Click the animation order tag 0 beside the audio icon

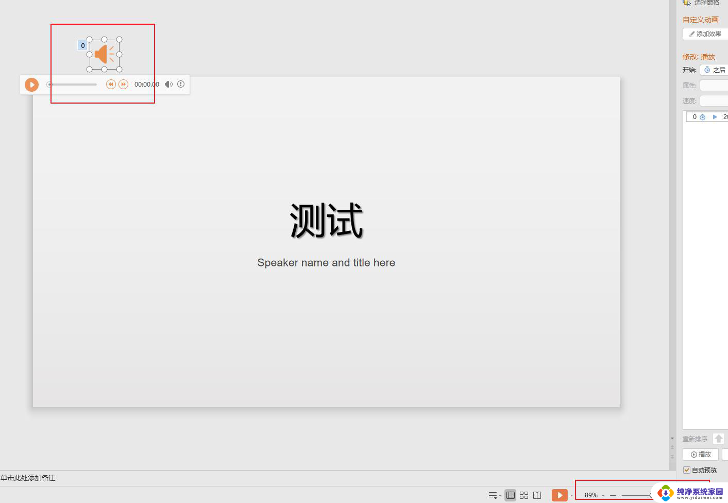click(82, 45)
